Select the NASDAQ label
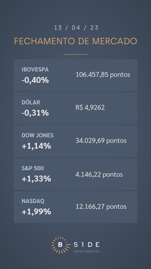151x269 pixels. click(x=33, y=201)
